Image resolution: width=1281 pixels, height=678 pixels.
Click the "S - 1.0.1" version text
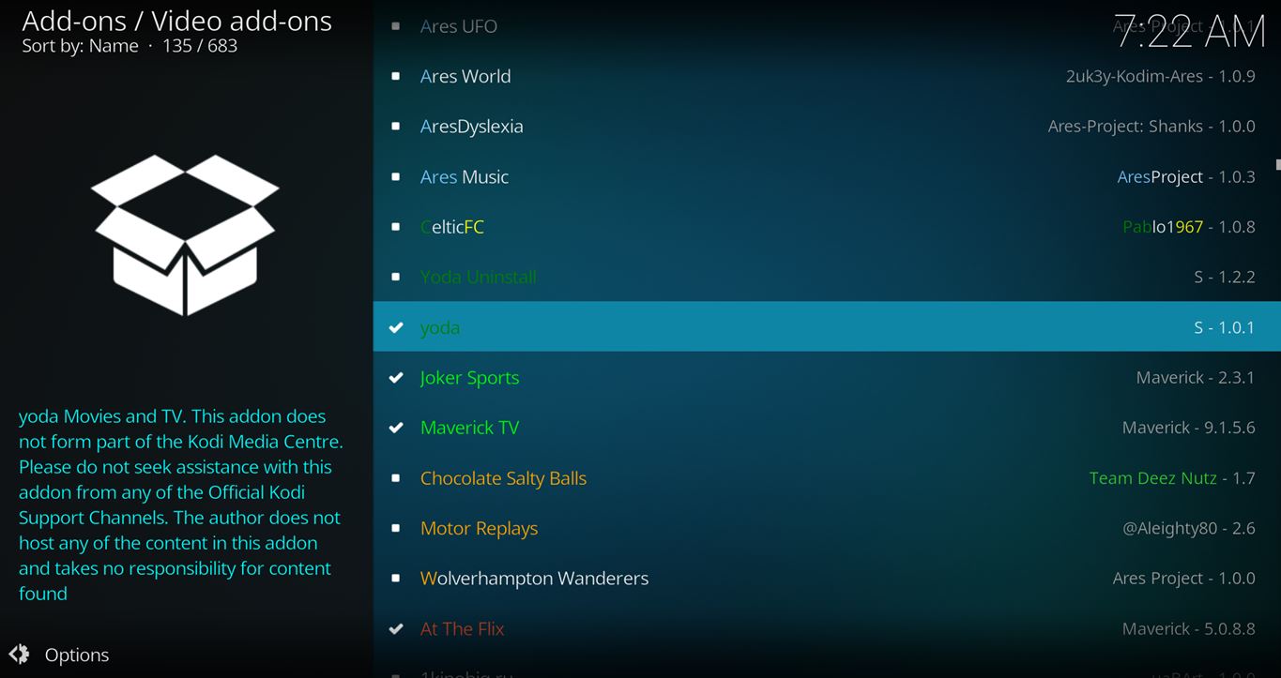point(1225,327)
